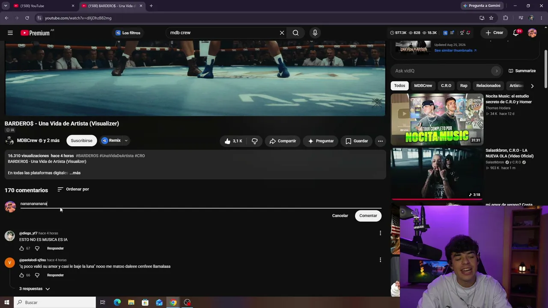Clear the 'mdb crew' search text

point(282,33)
